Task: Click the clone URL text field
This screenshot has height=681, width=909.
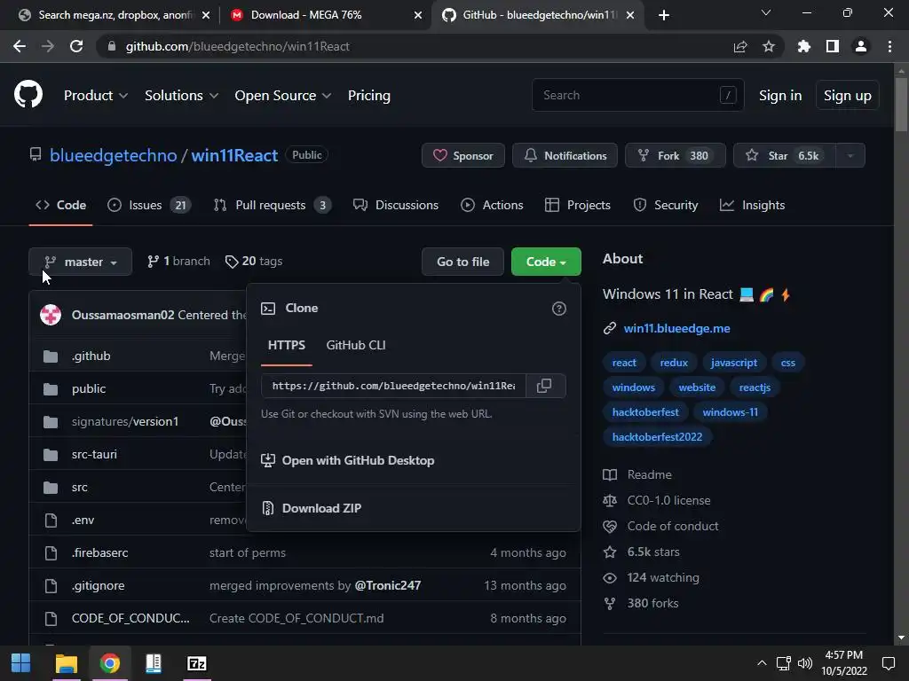Action: click(393, 386)
